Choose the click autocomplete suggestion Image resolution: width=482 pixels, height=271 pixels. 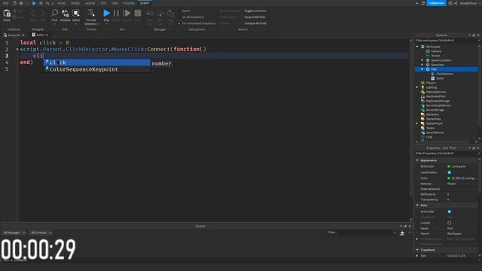coord(97,62)
